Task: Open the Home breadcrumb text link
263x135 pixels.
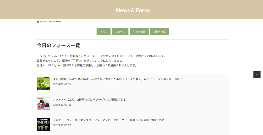Action: (x=43, y=21)
